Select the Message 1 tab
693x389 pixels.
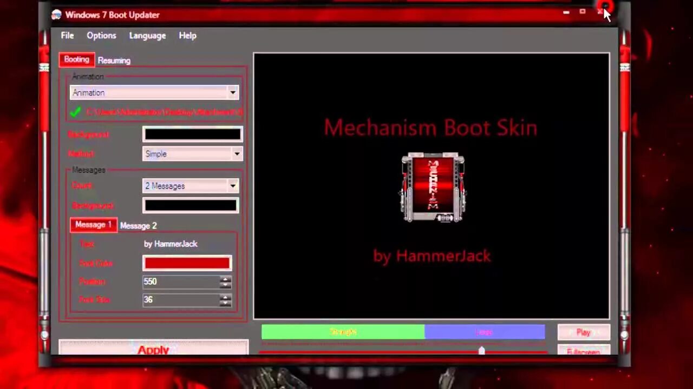(93, 225)
